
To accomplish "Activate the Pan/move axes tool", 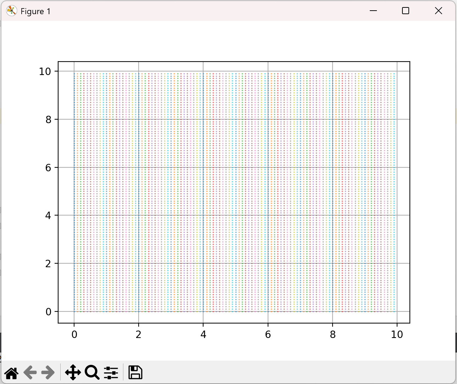I will [73, 373].
